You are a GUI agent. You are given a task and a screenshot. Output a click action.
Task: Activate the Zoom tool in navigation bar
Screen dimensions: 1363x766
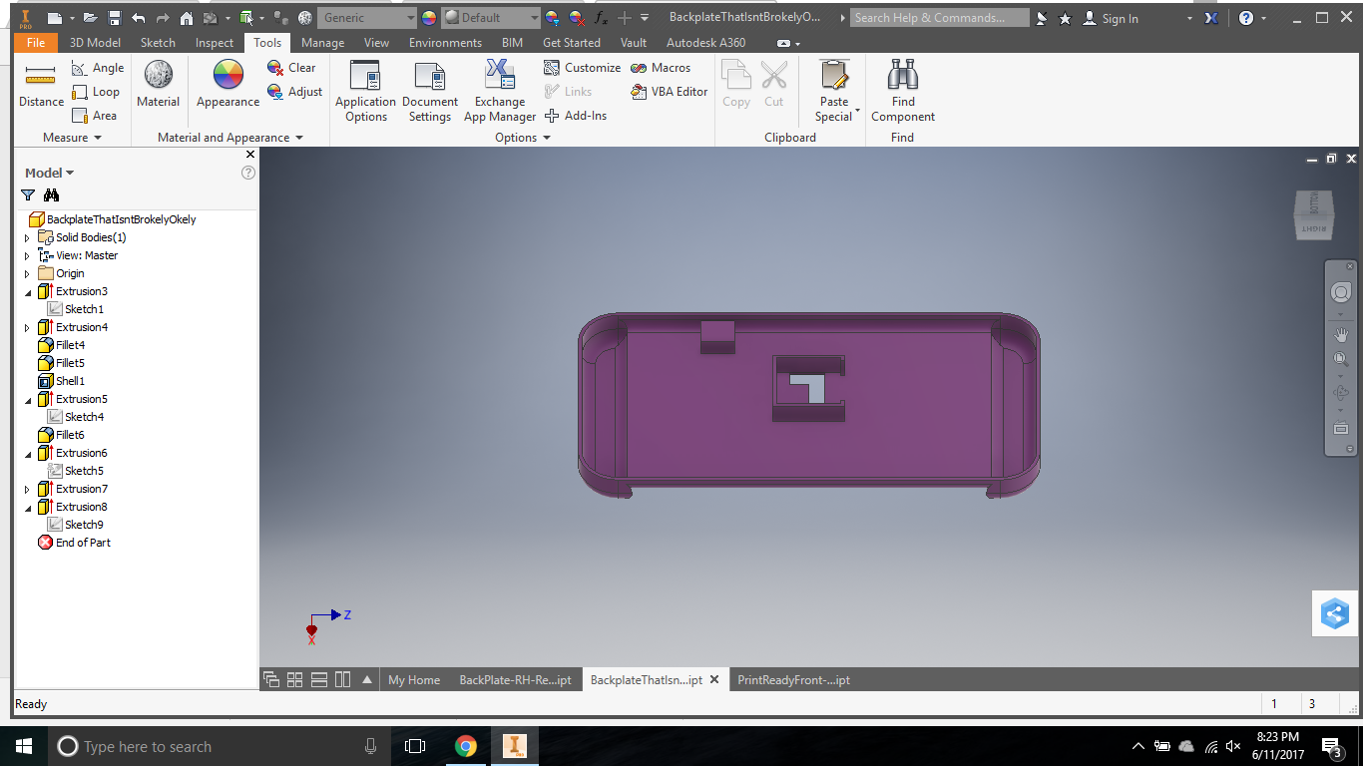[x=1341, y=359]
